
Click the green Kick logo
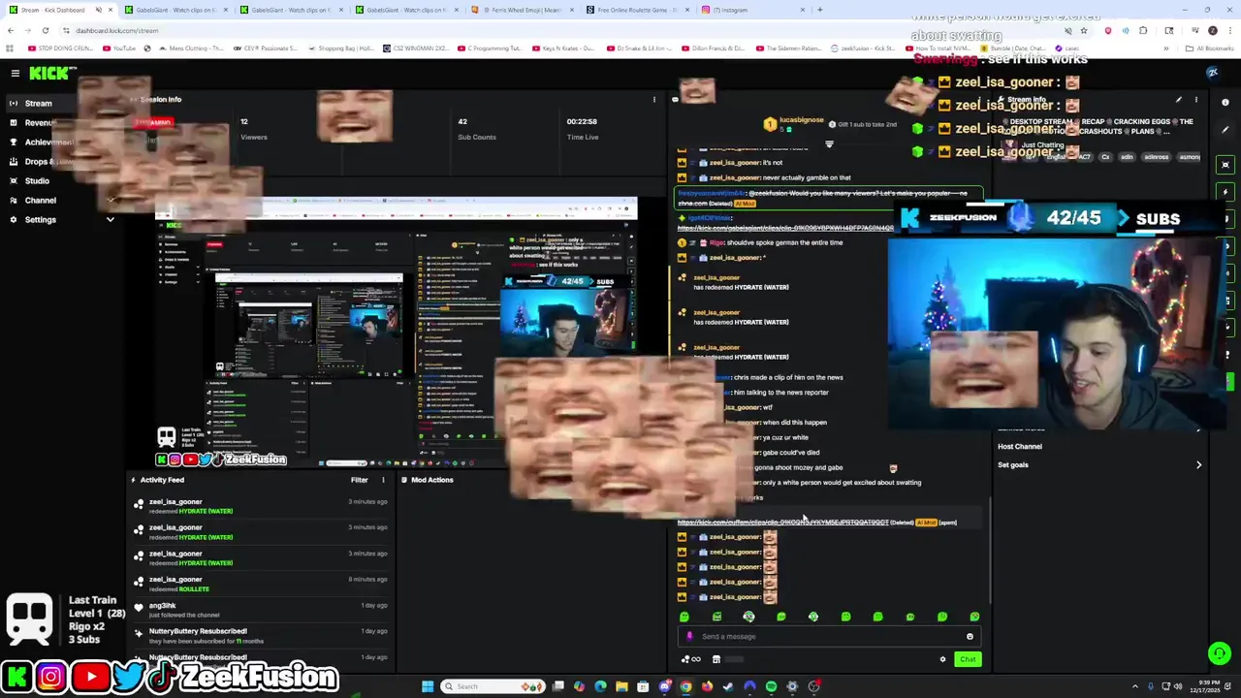click(48, 73)
